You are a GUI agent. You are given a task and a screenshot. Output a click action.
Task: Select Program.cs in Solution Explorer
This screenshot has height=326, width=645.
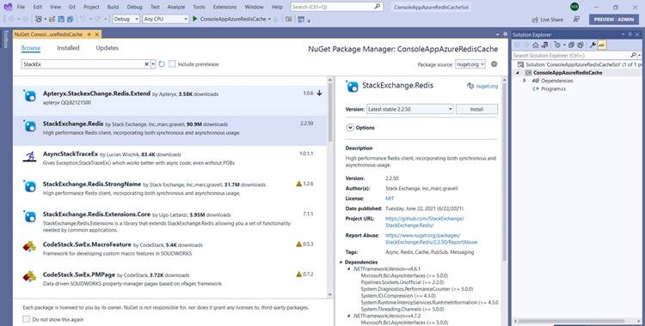click(553, 88)
